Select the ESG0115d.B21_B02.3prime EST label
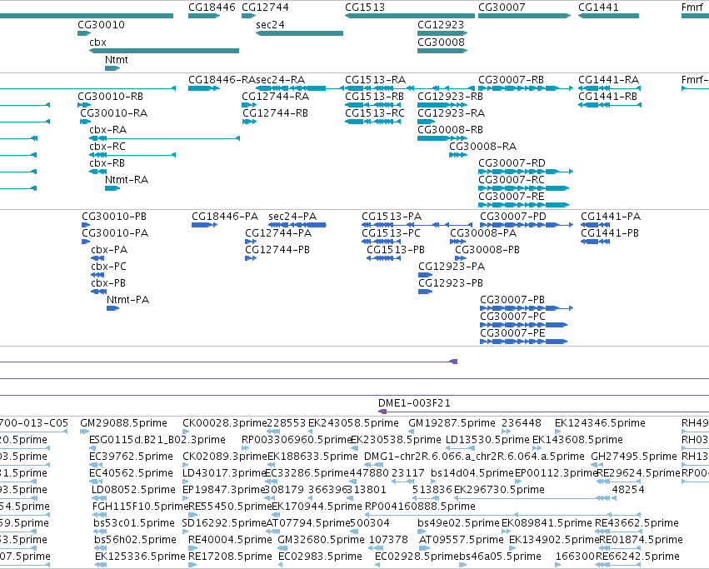Image resolution: width=709 pixels, height=569 pixels. click(x=157, y=440)
